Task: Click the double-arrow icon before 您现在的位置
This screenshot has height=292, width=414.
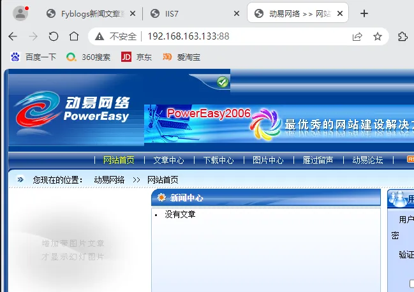Action: pyautogui.click(x=20, y=180)
